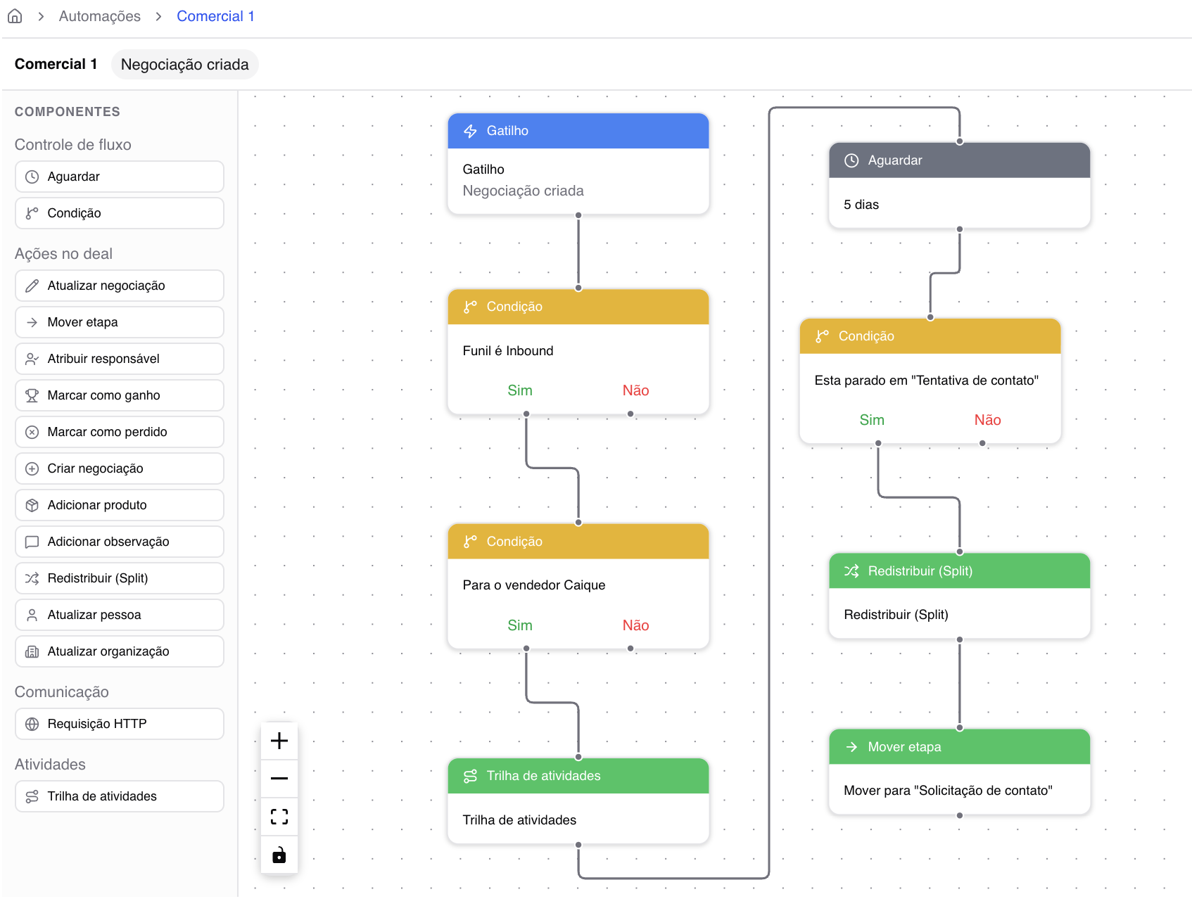Screen dimensions: 1192x906
Task: Select the Condição component in sidebar
Action: coord(119,213)
